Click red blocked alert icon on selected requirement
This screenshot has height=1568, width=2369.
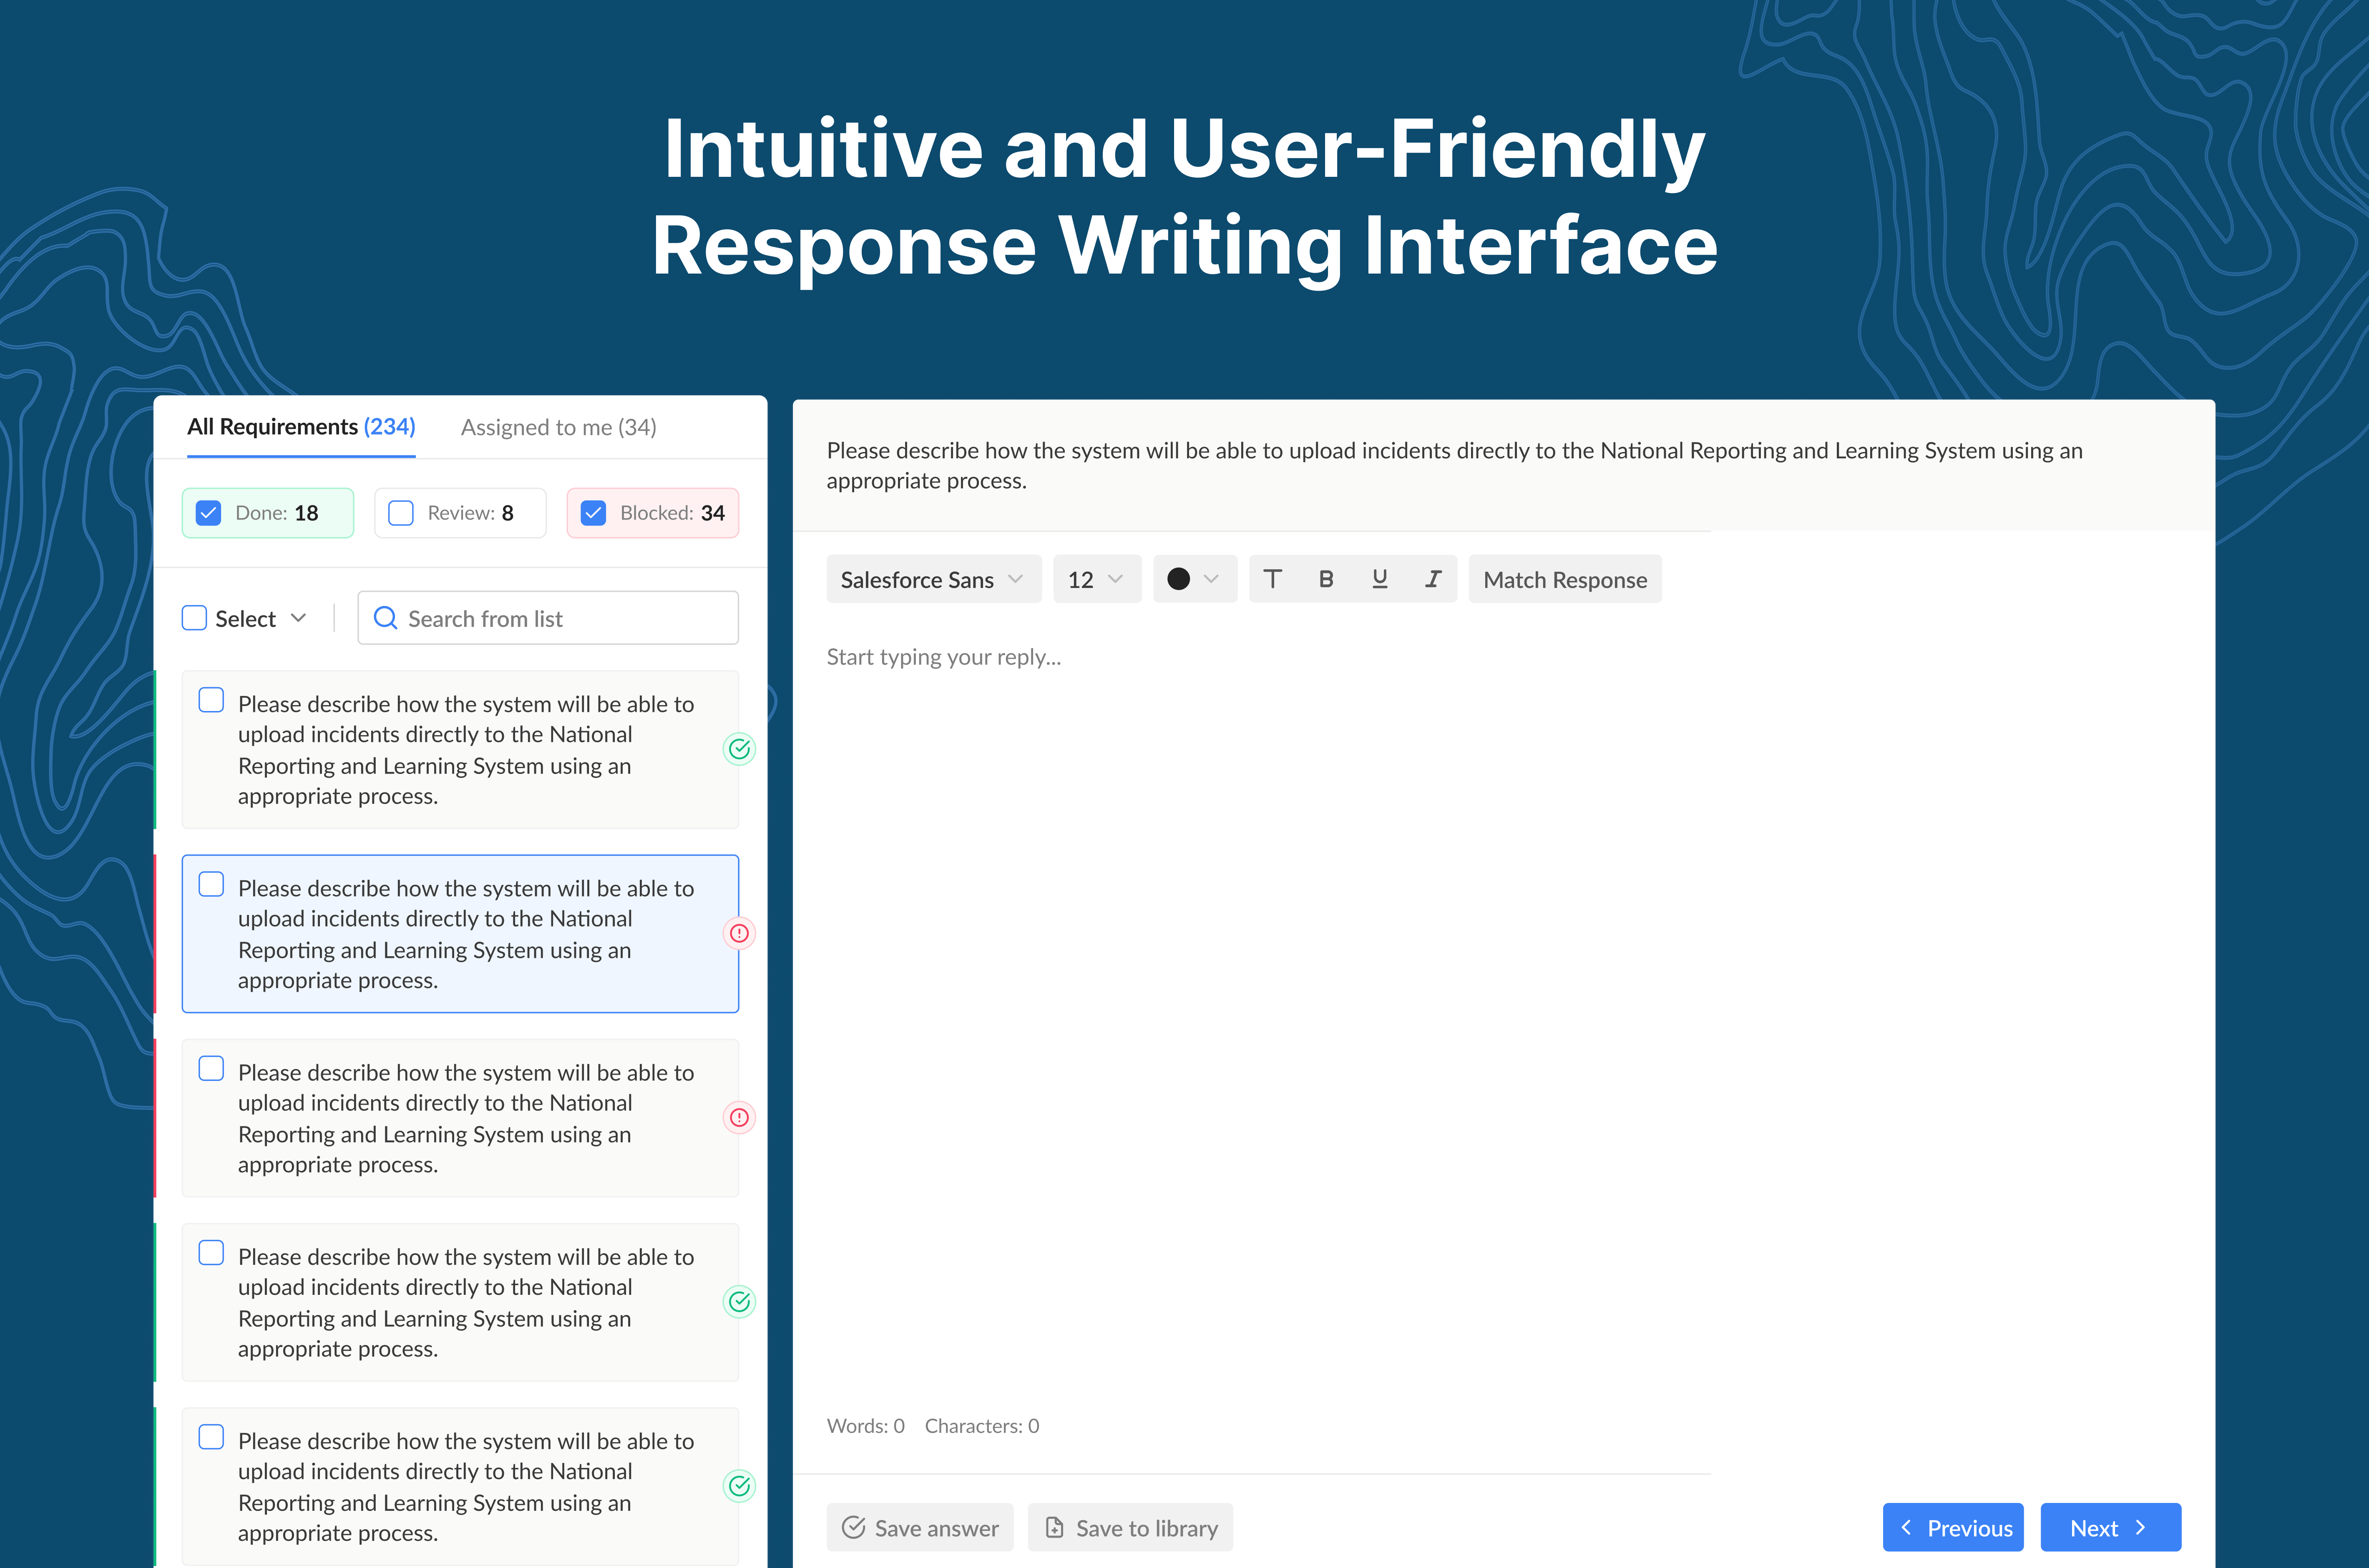(739, 933)
